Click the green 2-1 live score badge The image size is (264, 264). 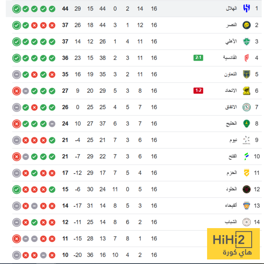pyautogui.click(x=198, y=58)
